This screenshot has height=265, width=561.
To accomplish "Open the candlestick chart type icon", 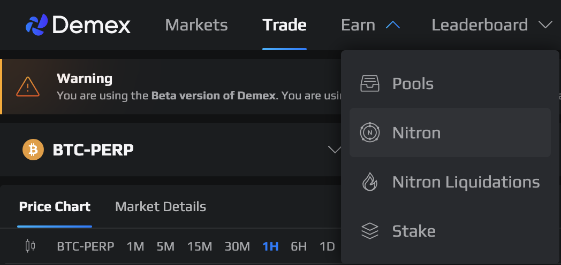I will [x=31, y=246].
